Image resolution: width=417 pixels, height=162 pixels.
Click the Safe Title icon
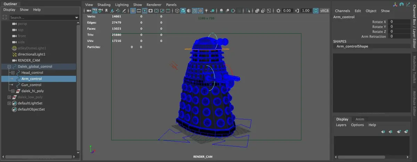pos(168,11)
